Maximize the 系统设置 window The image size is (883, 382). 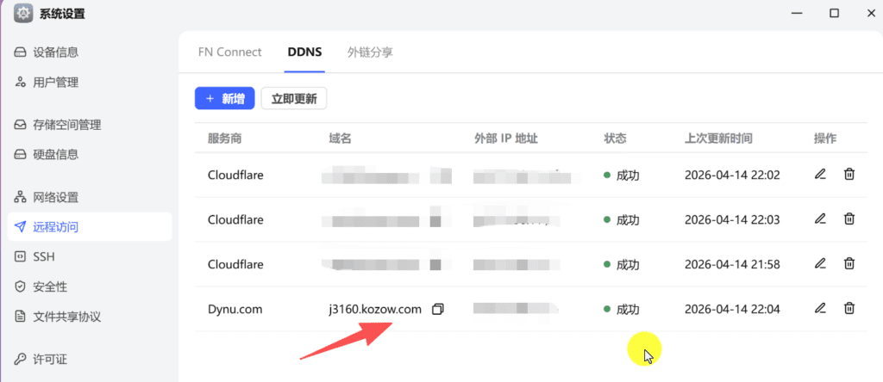834,13
